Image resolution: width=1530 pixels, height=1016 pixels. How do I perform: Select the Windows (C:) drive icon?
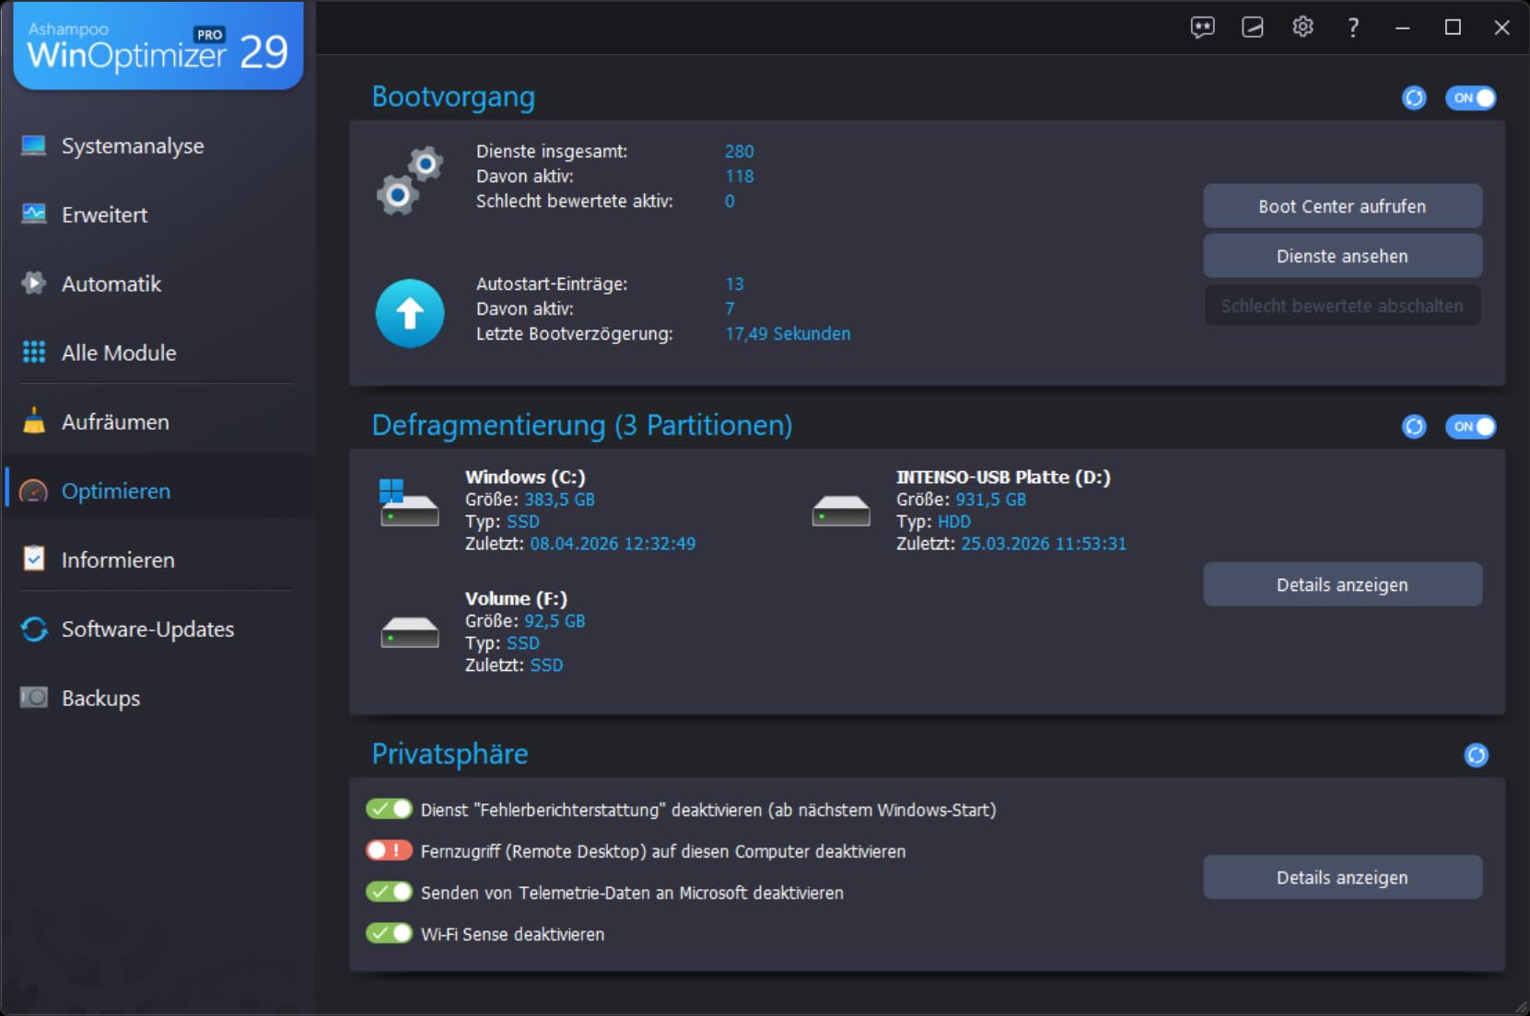pyautogui.click(x=409, y=502)
